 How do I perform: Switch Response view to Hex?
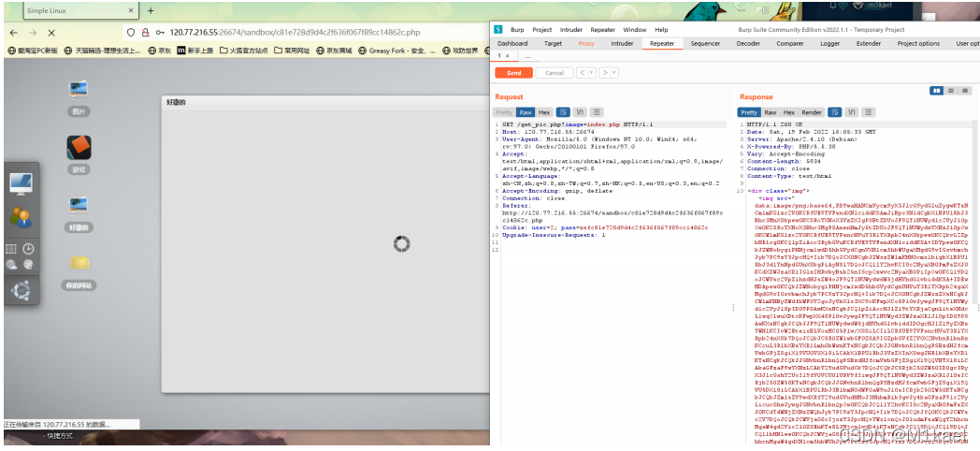pos(789,112)
